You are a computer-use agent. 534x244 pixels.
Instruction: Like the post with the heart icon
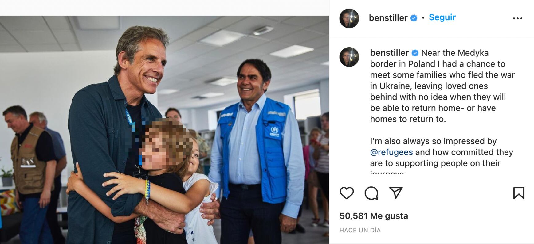(x=347, y=193)
